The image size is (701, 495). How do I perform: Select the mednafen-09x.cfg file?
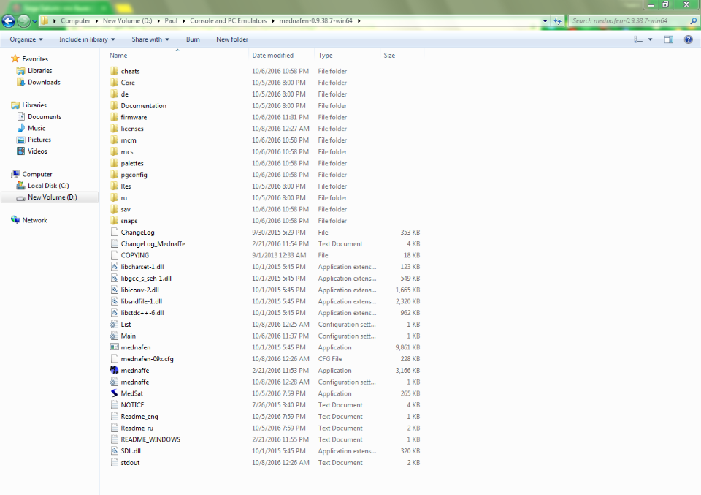pos(147,359)
